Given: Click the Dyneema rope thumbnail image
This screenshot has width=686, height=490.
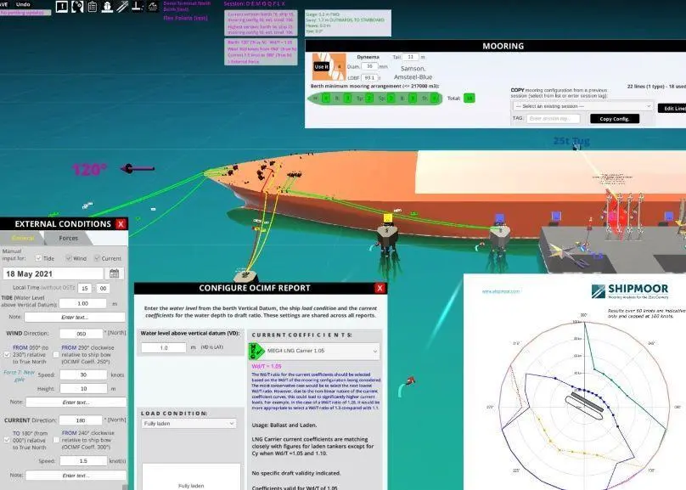Looking at the screenshot, I should (329, 66).
